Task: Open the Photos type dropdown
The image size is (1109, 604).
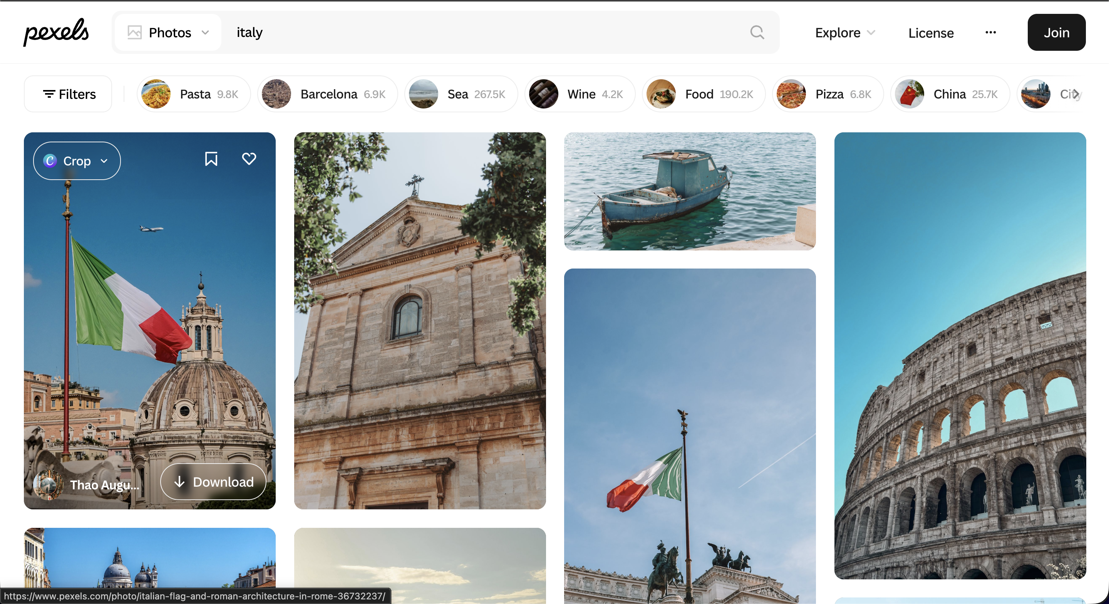Action: coord(168,32)
